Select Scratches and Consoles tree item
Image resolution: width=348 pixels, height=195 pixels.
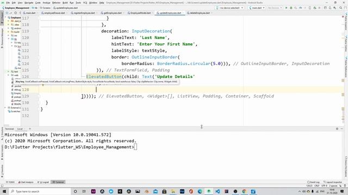pos(14,111)
